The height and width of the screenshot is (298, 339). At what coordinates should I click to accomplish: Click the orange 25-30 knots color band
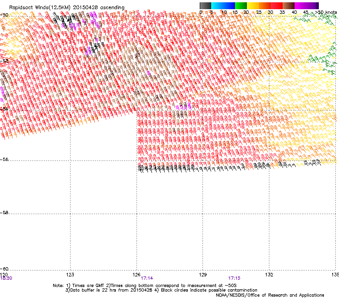pyautogui.click(x=265, y=6)
